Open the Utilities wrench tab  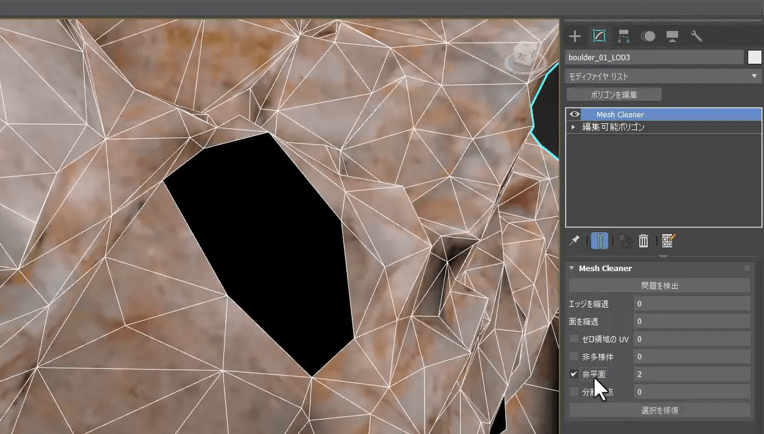pos(696,36)
